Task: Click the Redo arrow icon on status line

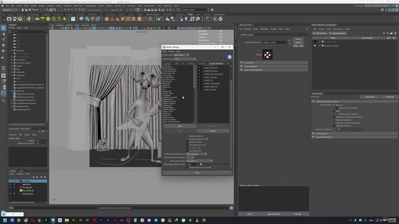Action: 37,10
